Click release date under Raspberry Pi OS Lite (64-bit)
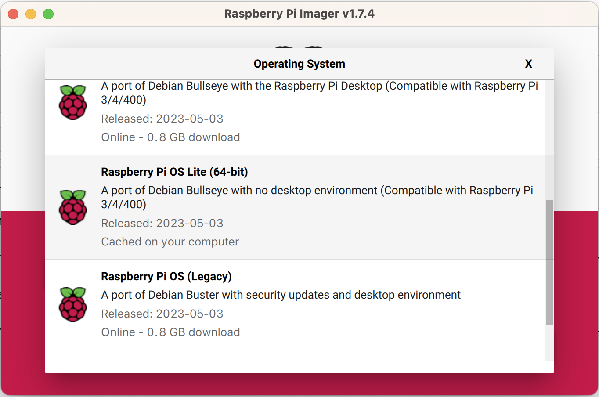599x397 pixels. tap(162, 223)
